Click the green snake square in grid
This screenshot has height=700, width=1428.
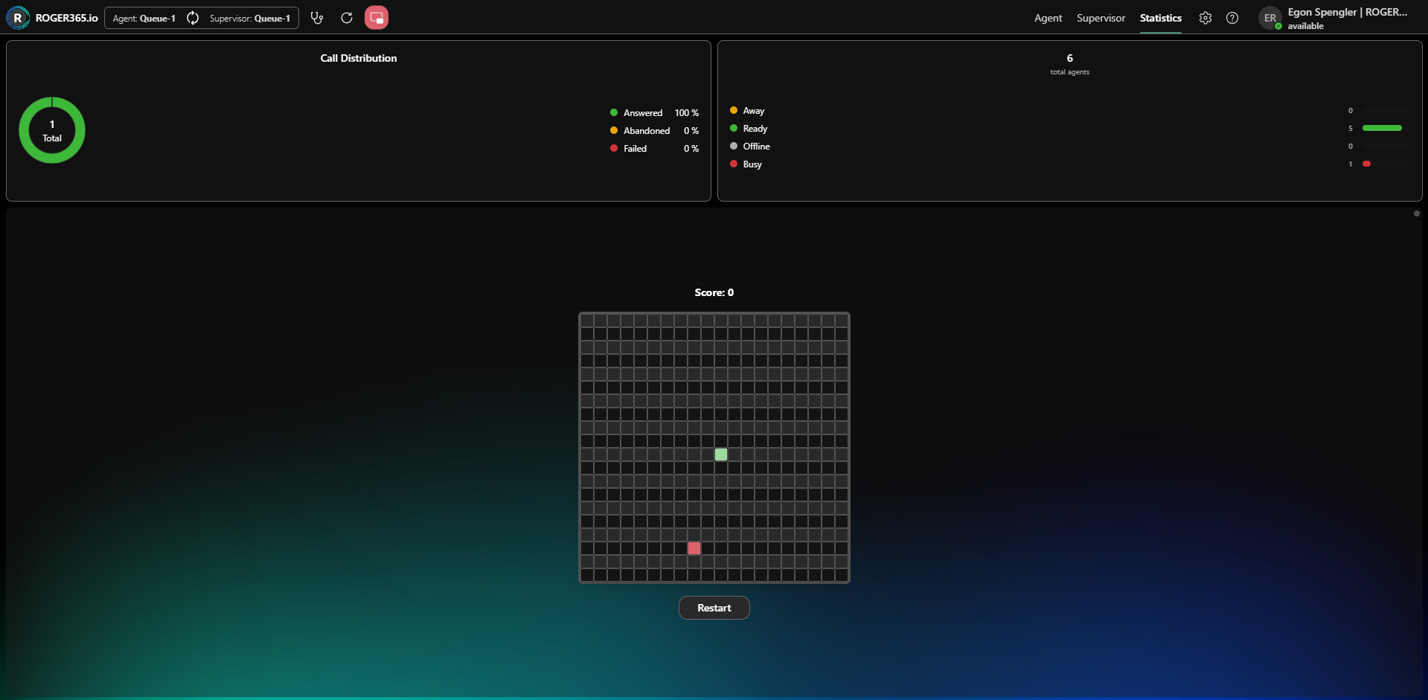[x=721, y=455]
